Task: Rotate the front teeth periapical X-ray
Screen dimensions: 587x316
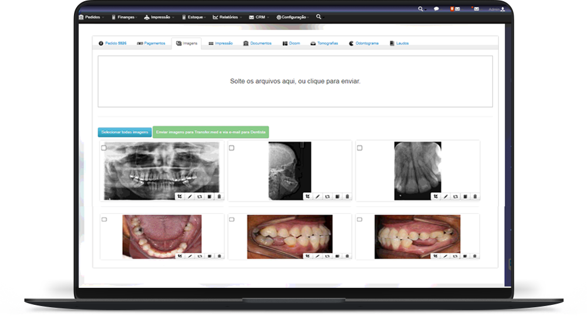Action: (456, 196)
